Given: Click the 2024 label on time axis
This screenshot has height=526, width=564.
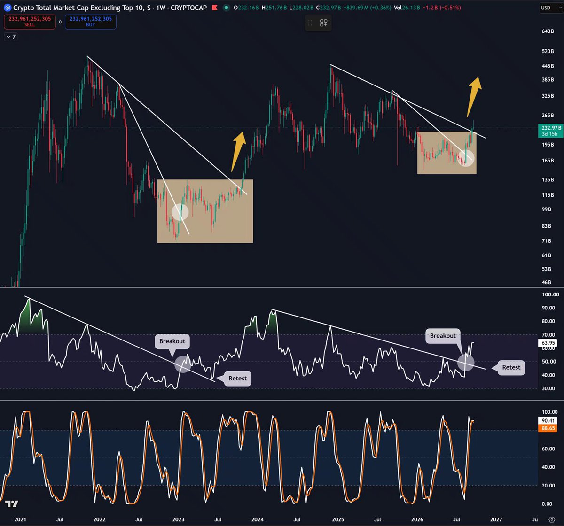Looking at the screenshot, I should (x=258, y=519).
